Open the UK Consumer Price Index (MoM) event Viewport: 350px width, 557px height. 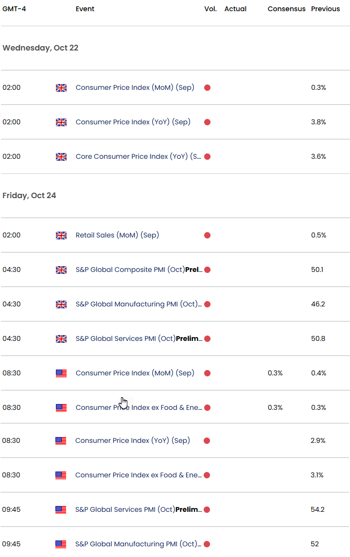135,87
